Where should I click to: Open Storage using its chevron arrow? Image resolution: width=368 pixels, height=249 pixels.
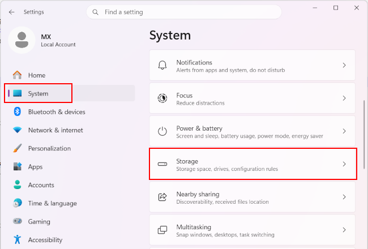(x=344, y=164)
